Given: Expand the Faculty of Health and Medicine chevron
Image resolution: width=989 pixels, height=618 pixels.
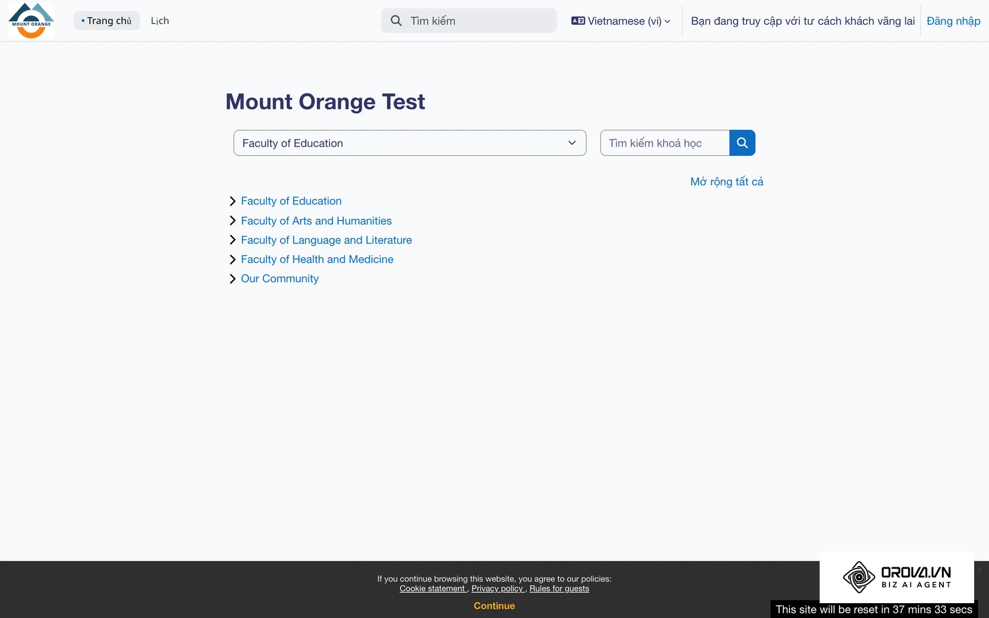Looking at the screenshot, I should coord(232,260).
